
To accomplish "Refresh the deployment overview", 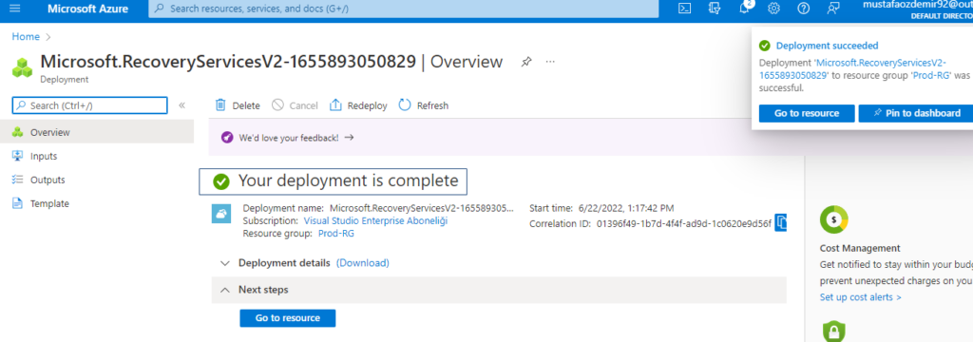I will [x=423, y=105].
